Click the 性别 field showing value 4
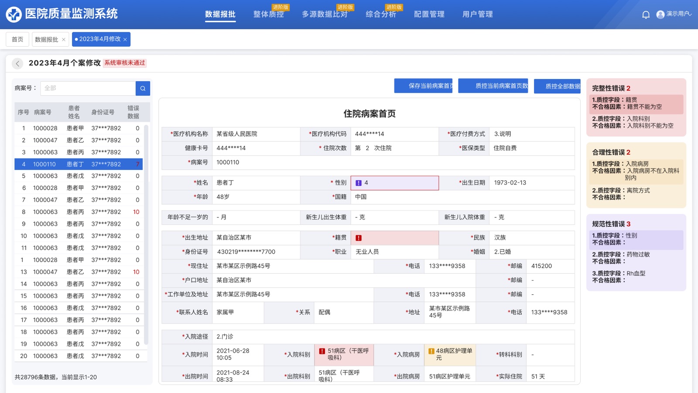 click(x=395, y=183)
